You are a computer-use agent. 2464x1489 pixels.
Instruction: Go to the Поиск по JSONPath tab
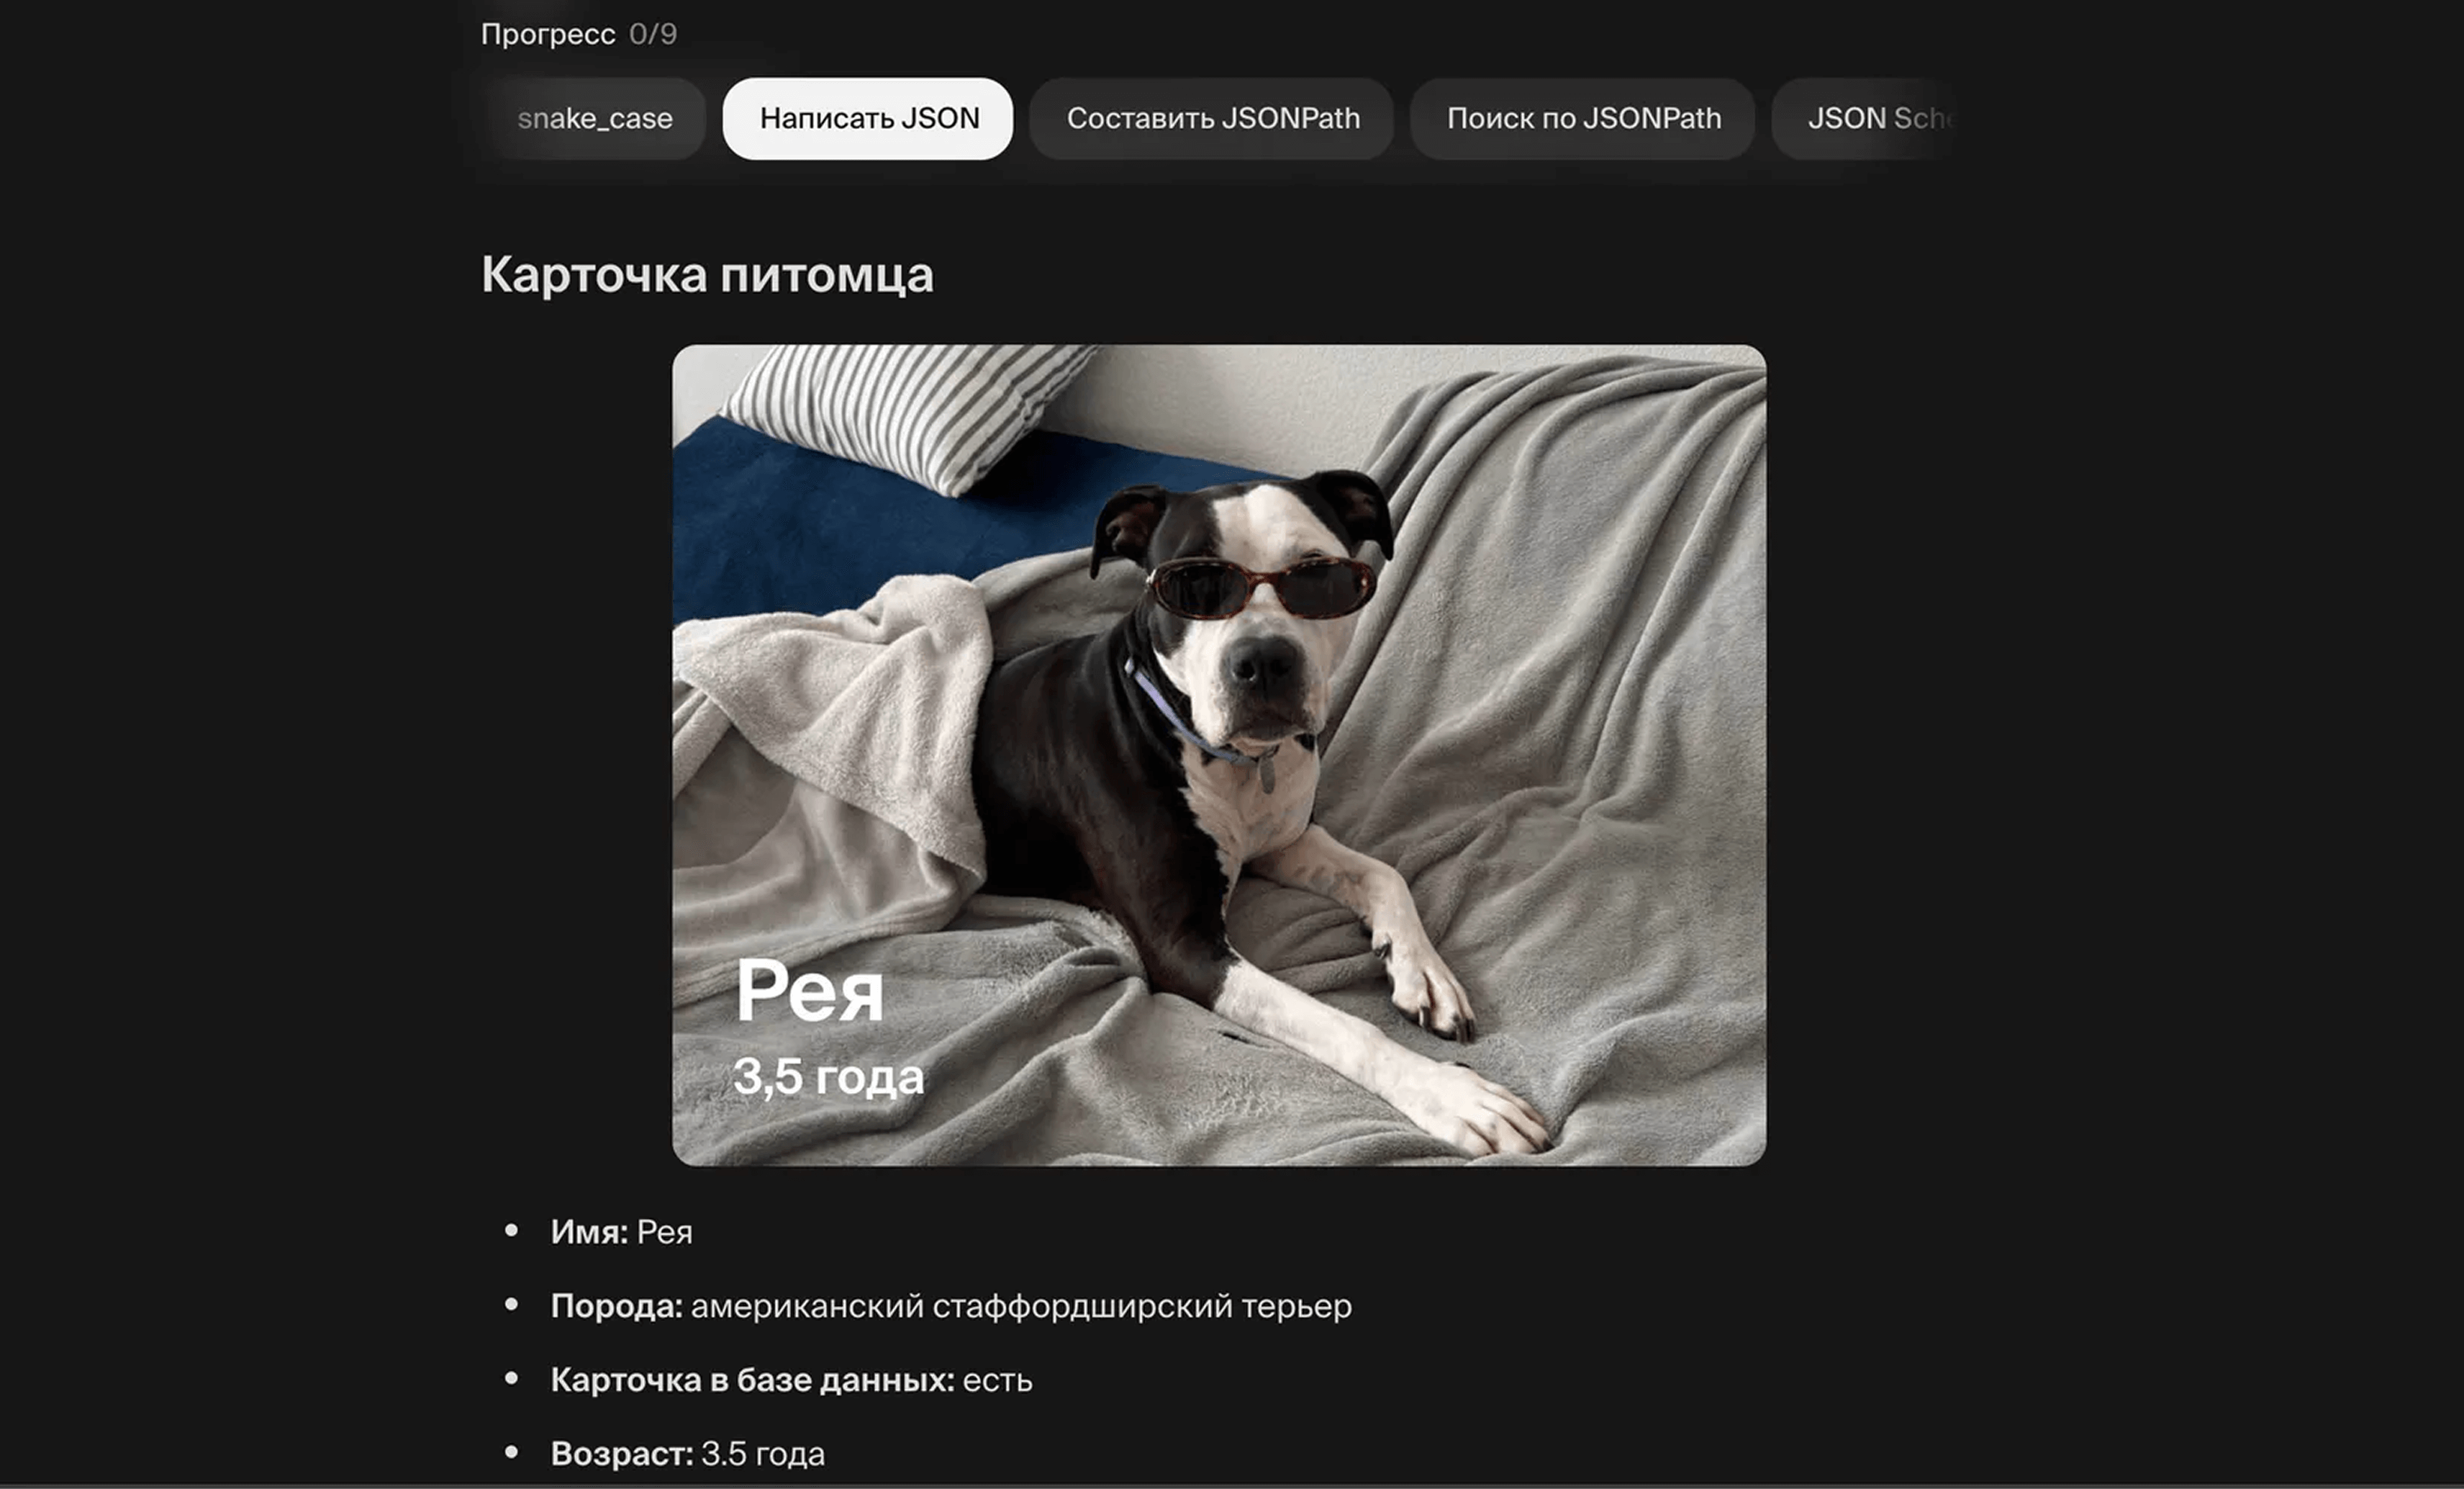[x=1583, y=119]
